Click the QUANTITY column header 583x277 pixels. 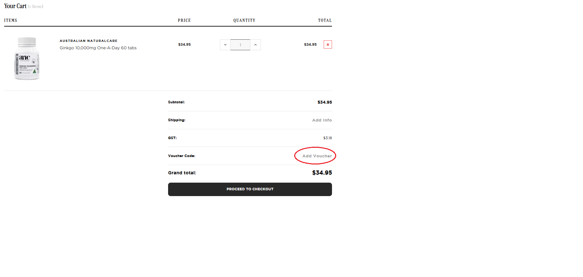point(244,20)
